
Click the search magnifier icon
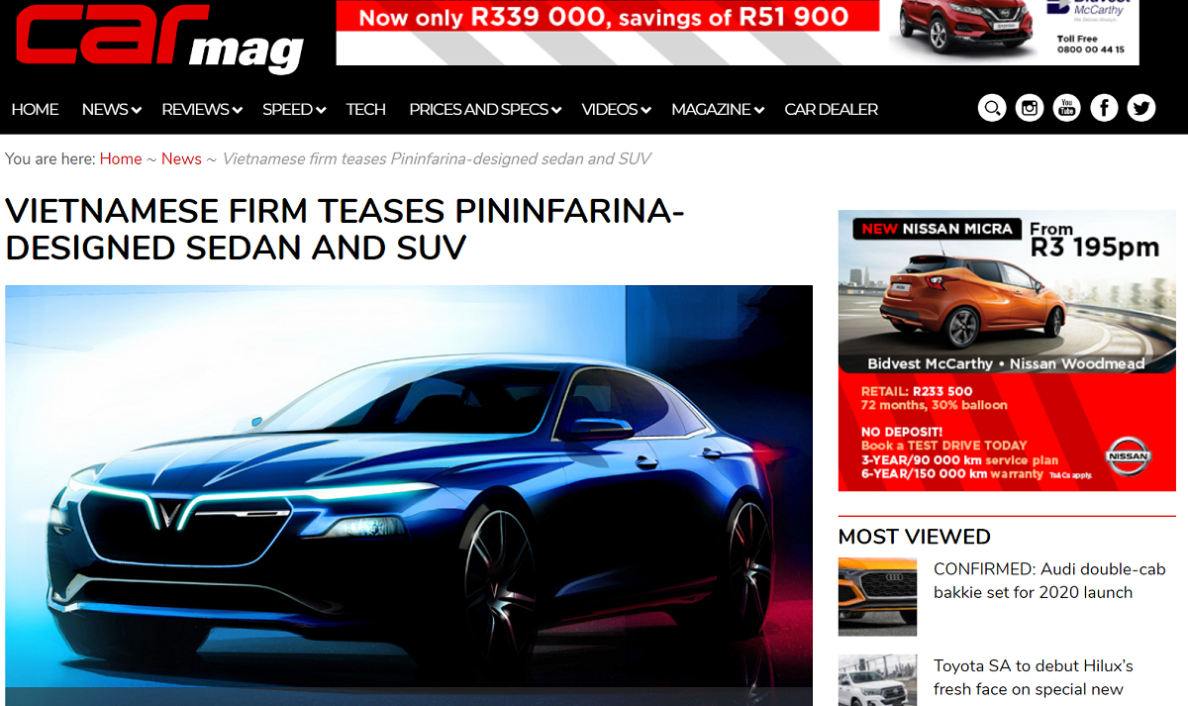point(992,108)
